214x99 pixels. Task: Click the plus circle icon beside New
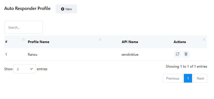[63, 9]
